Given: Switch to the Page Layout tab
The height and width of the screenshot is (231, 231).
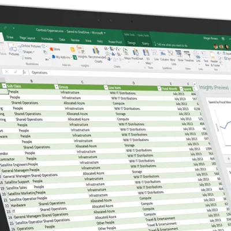Looking at the screenshot, I should click(27, 38).
